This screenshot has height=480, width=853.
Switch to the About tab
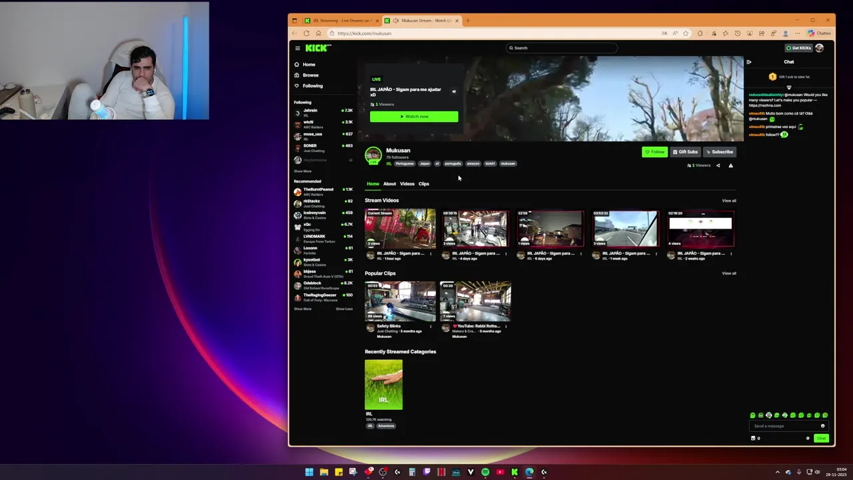coord(389,184)
